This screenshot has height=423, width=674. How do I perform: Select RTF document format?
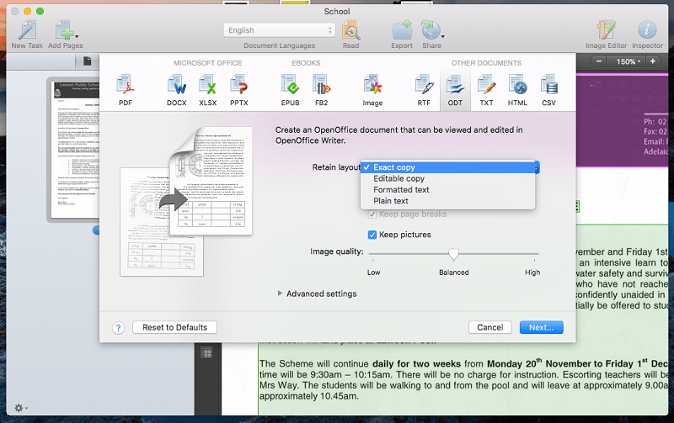click(424, 90)
